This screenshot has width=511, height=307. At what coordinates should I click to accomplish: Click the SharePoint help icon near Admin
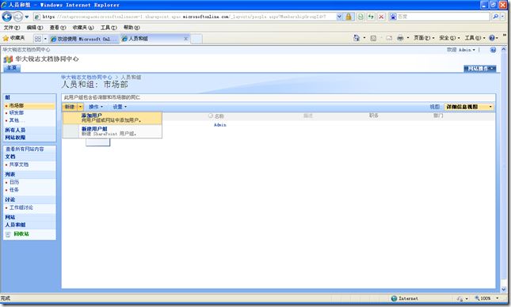point(493,50)
